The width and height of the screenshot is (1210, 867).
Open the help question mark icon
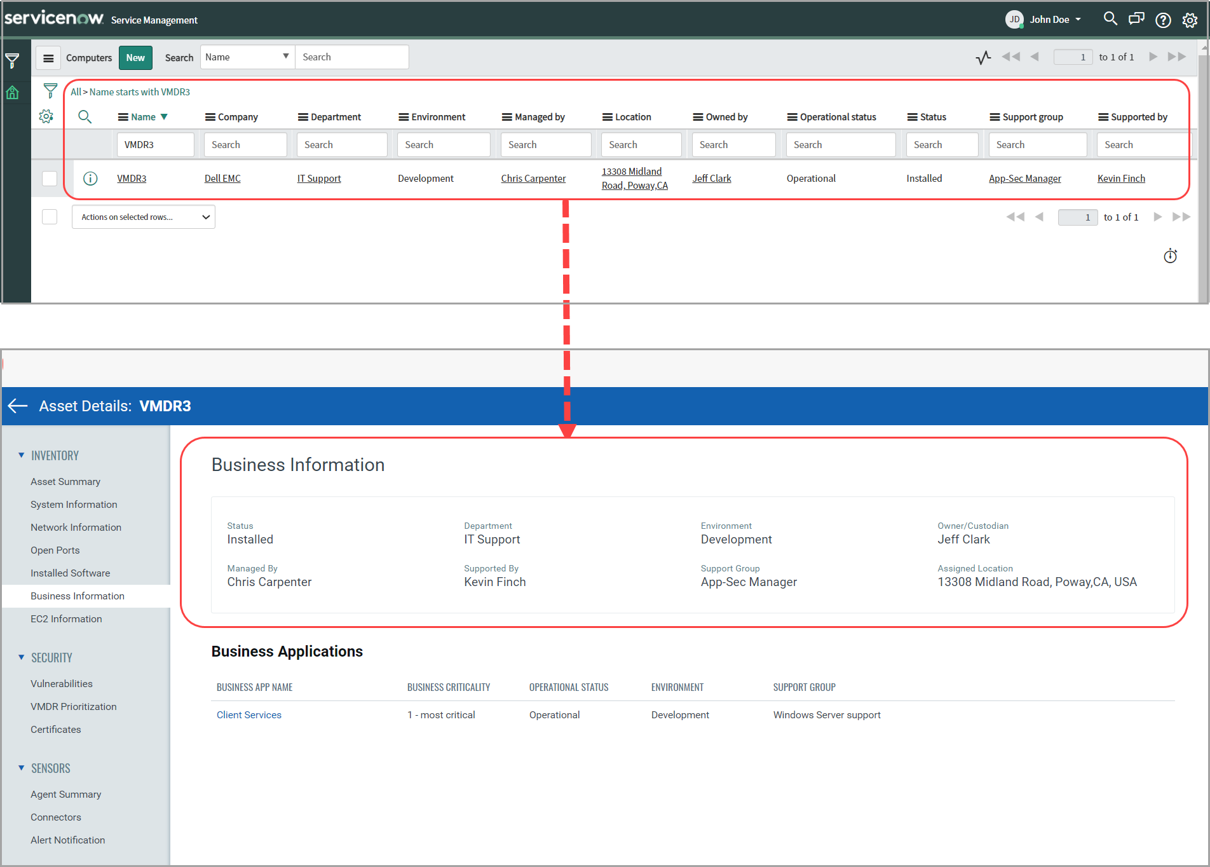(x=1163, y=20)
